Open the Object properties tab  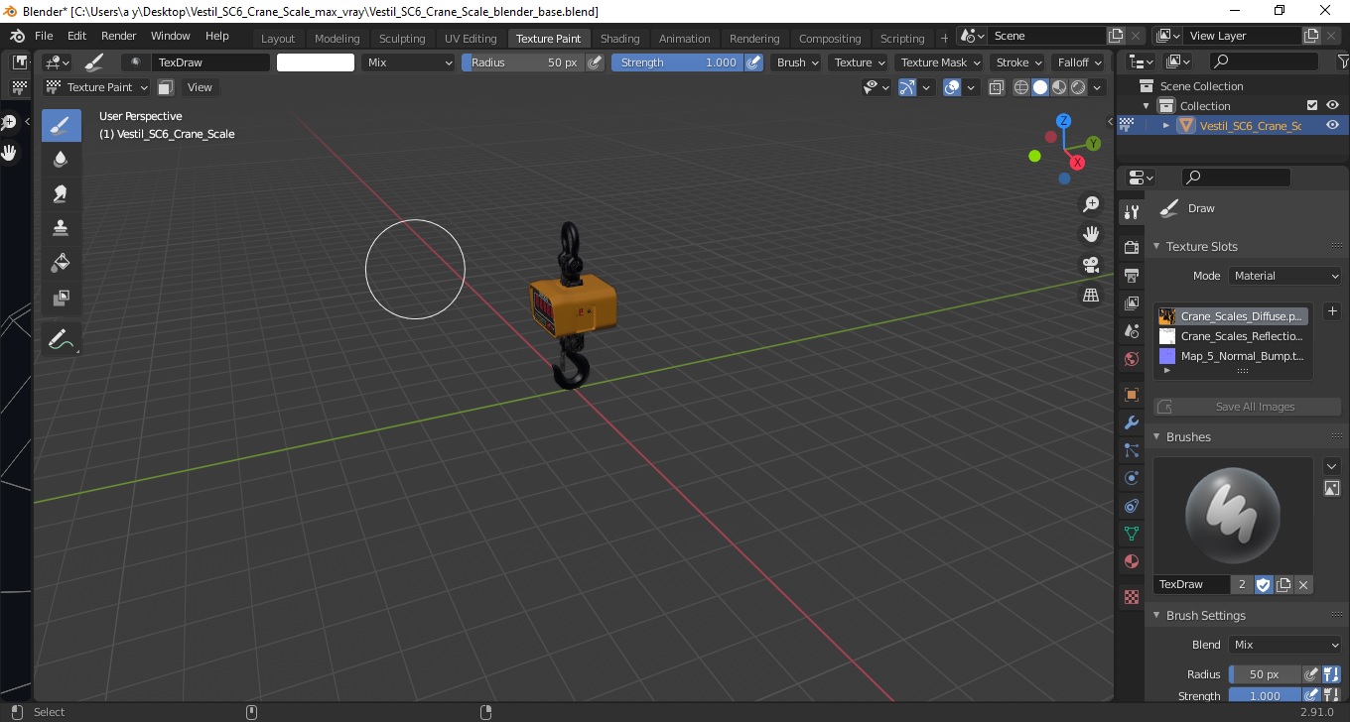point(1131,395)
